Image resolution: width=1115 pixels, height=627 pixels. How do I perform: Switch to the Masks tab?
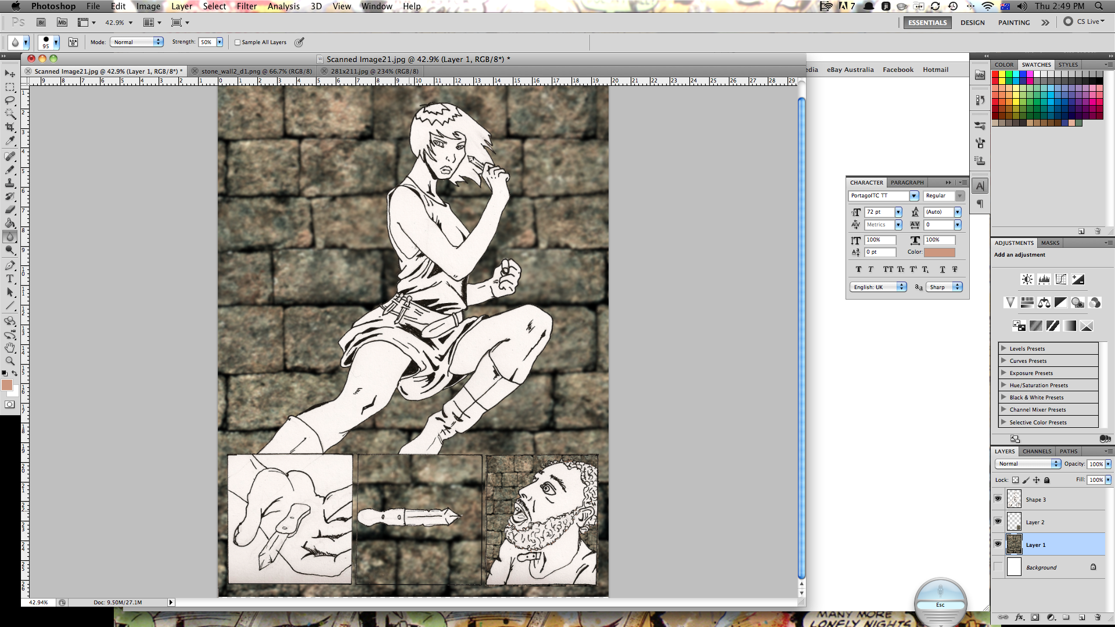point(1050,243)
